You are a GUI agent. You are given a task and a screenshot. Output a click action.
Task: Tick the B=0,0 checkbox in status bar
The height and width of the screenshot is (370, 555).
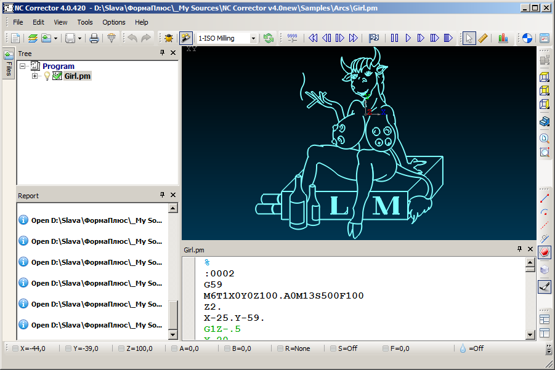click(x=227, y=348)
